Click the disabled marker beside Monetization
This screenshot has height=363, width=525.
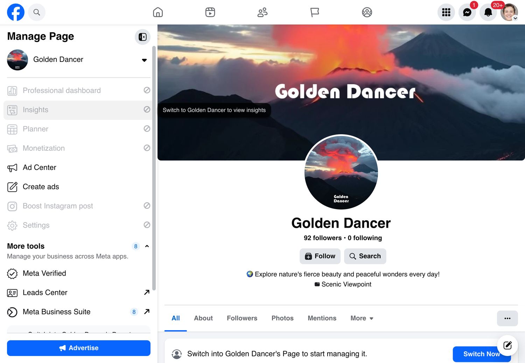[x=147, y=148]
